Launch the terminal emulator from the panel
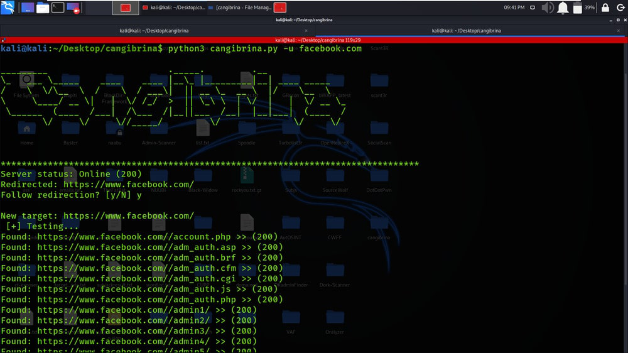The image size is (628, 353). (x=58, y=7)
